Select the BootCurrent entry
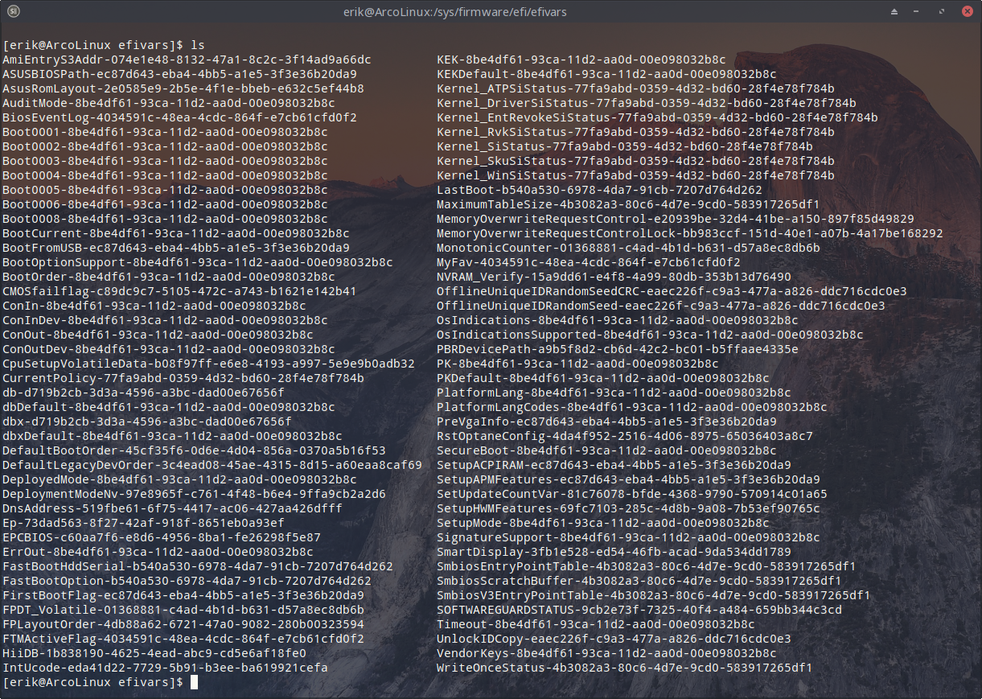 point(176,233)
